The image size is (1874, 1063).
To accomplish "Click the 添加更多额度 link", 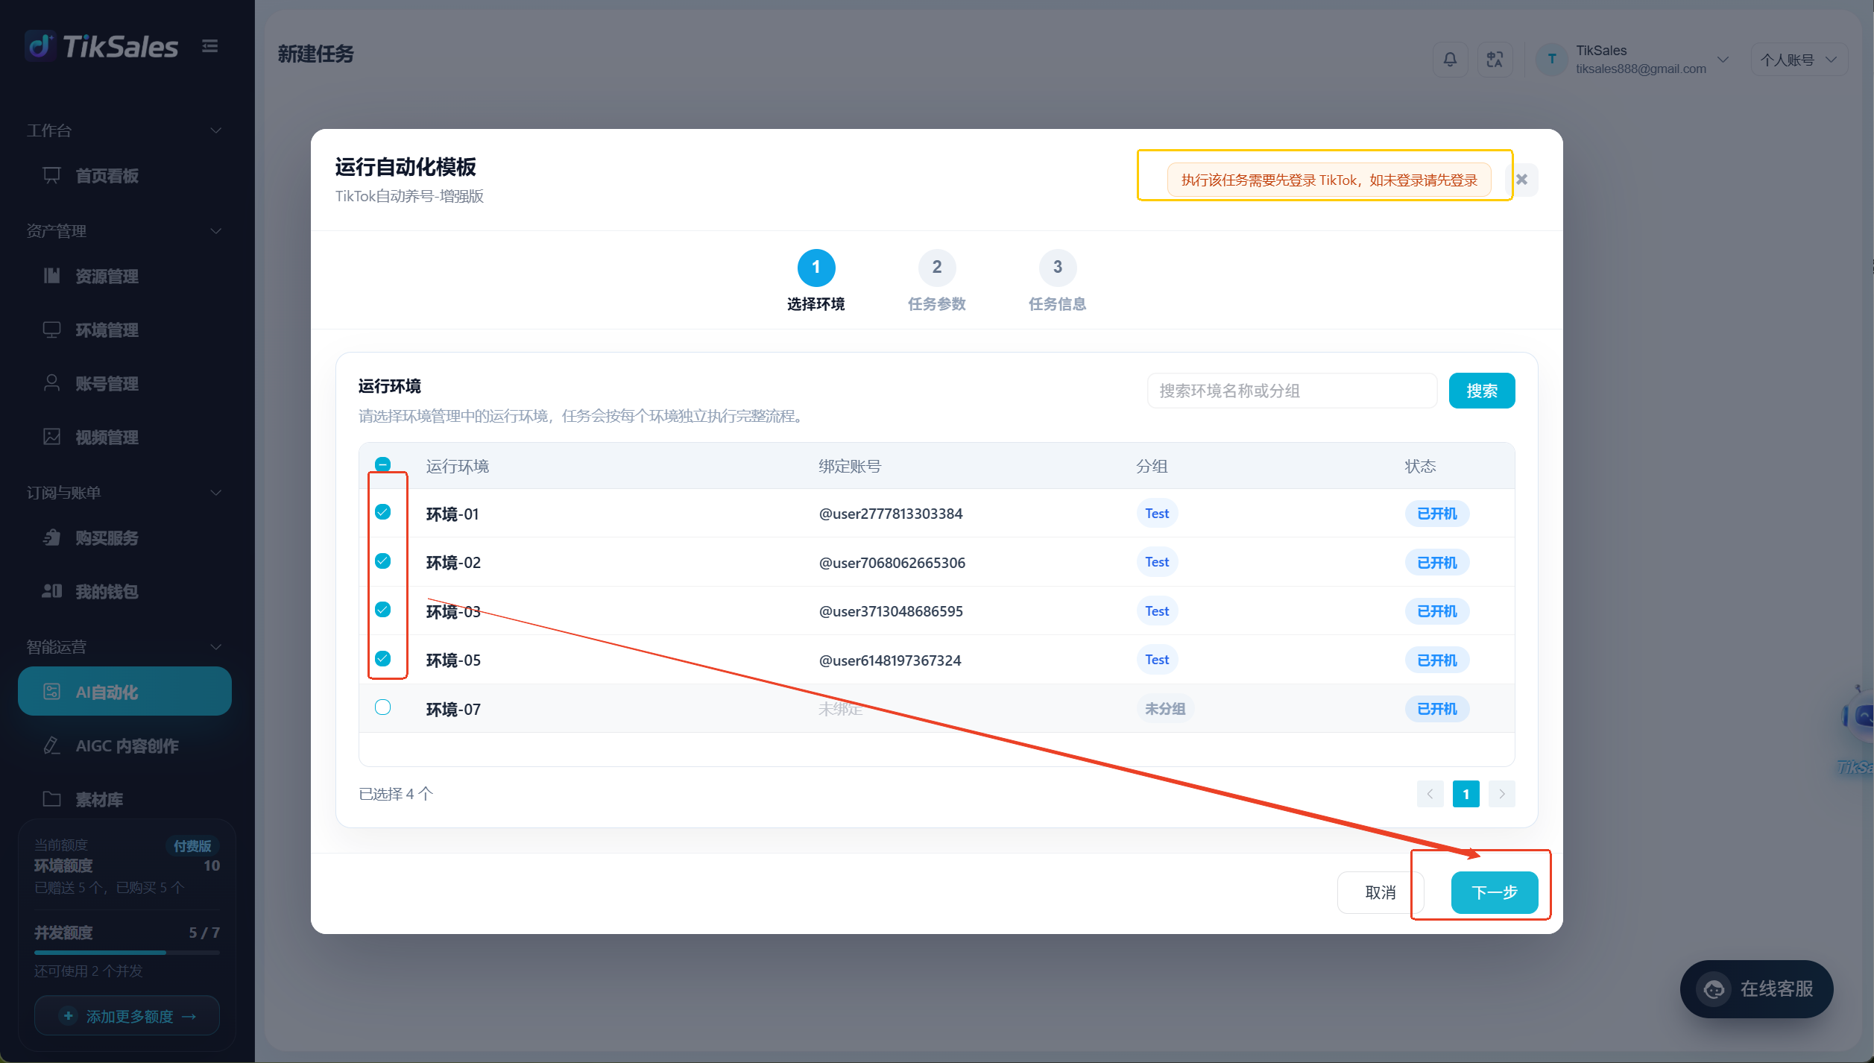I will coord(127,1016).
